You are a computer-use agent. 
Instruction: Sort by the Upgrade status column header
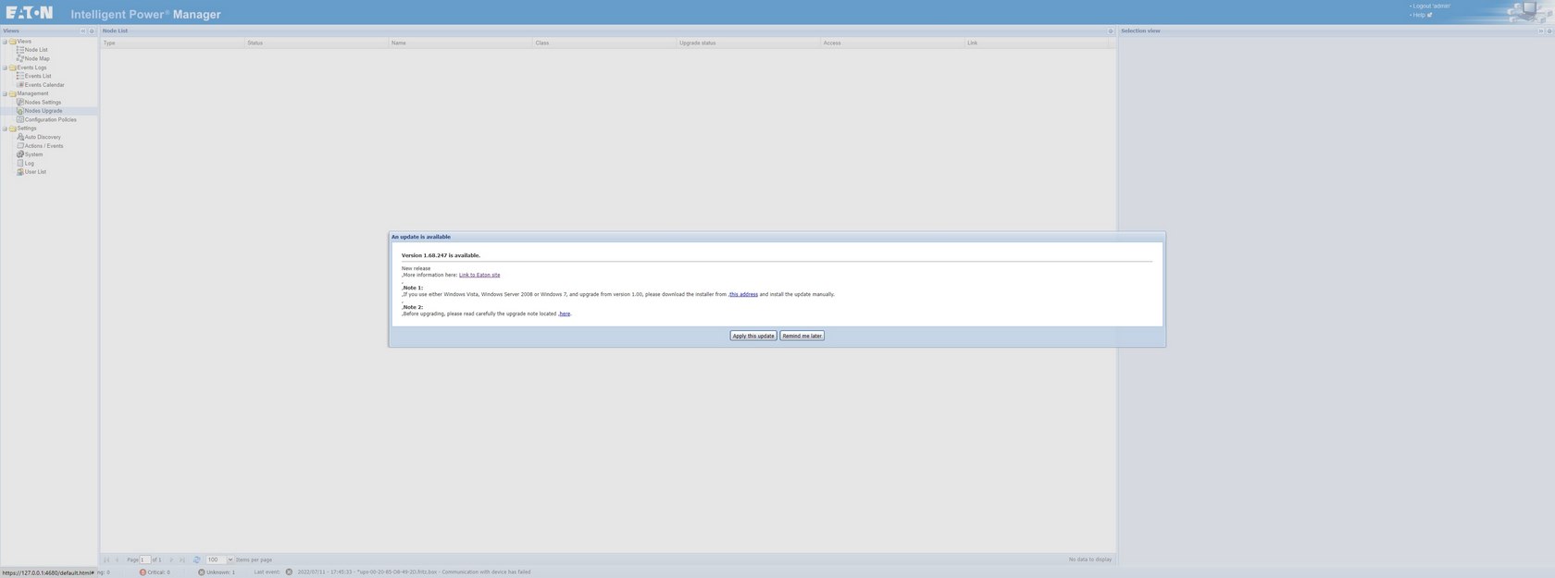(x=749, y=43)
